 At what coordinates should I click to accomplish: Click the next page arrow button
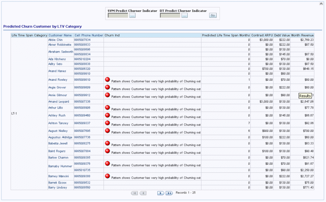click(161, 193)
